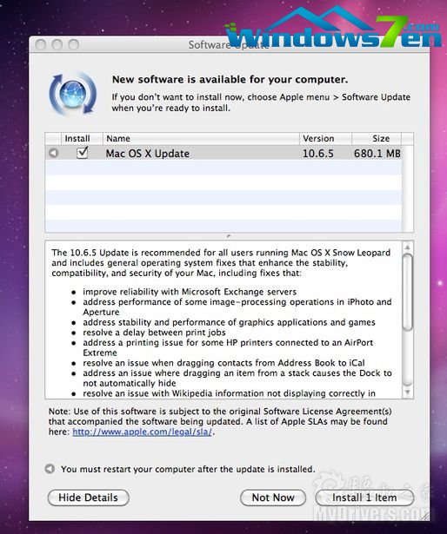Click 'resolve a delay between print jobs' bullet
The width and height of the screenshot is (447, 534).
[154, 333]
